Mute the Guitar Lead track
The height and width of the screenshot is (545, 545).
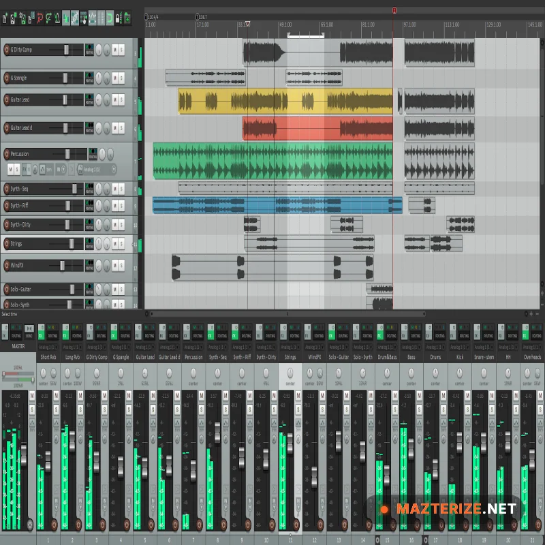(x=114, y=99)
